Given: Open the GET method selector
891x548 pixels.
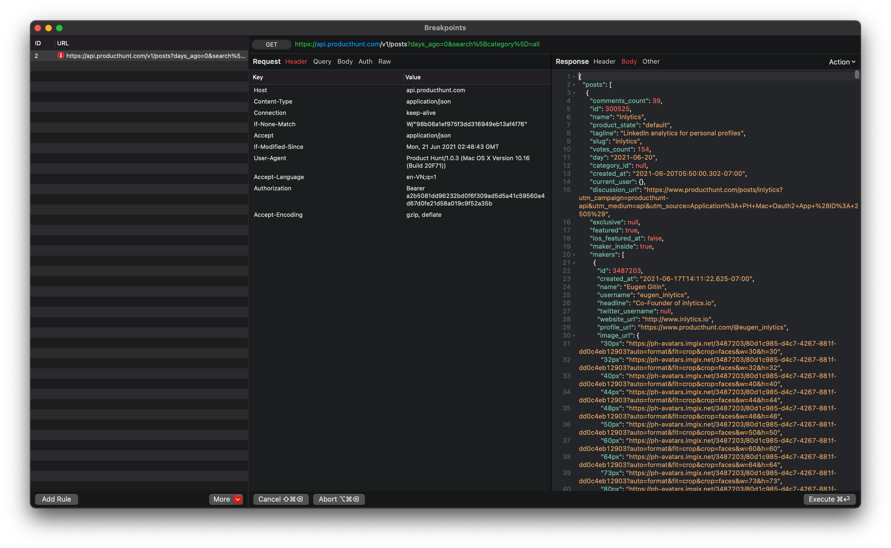Looking at the screenshot, I should 271,44.
